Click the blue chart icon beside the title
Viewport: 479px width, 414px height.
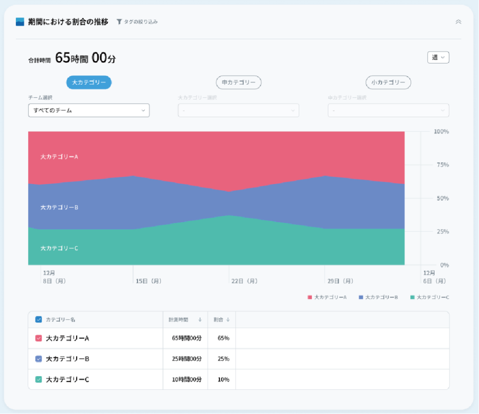coord(20,22)
